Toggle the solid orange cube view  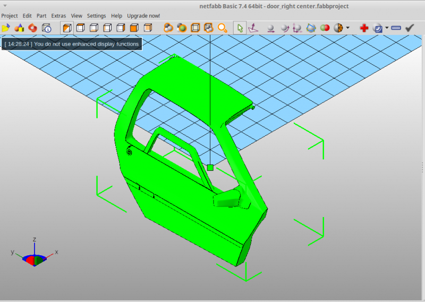134,28
